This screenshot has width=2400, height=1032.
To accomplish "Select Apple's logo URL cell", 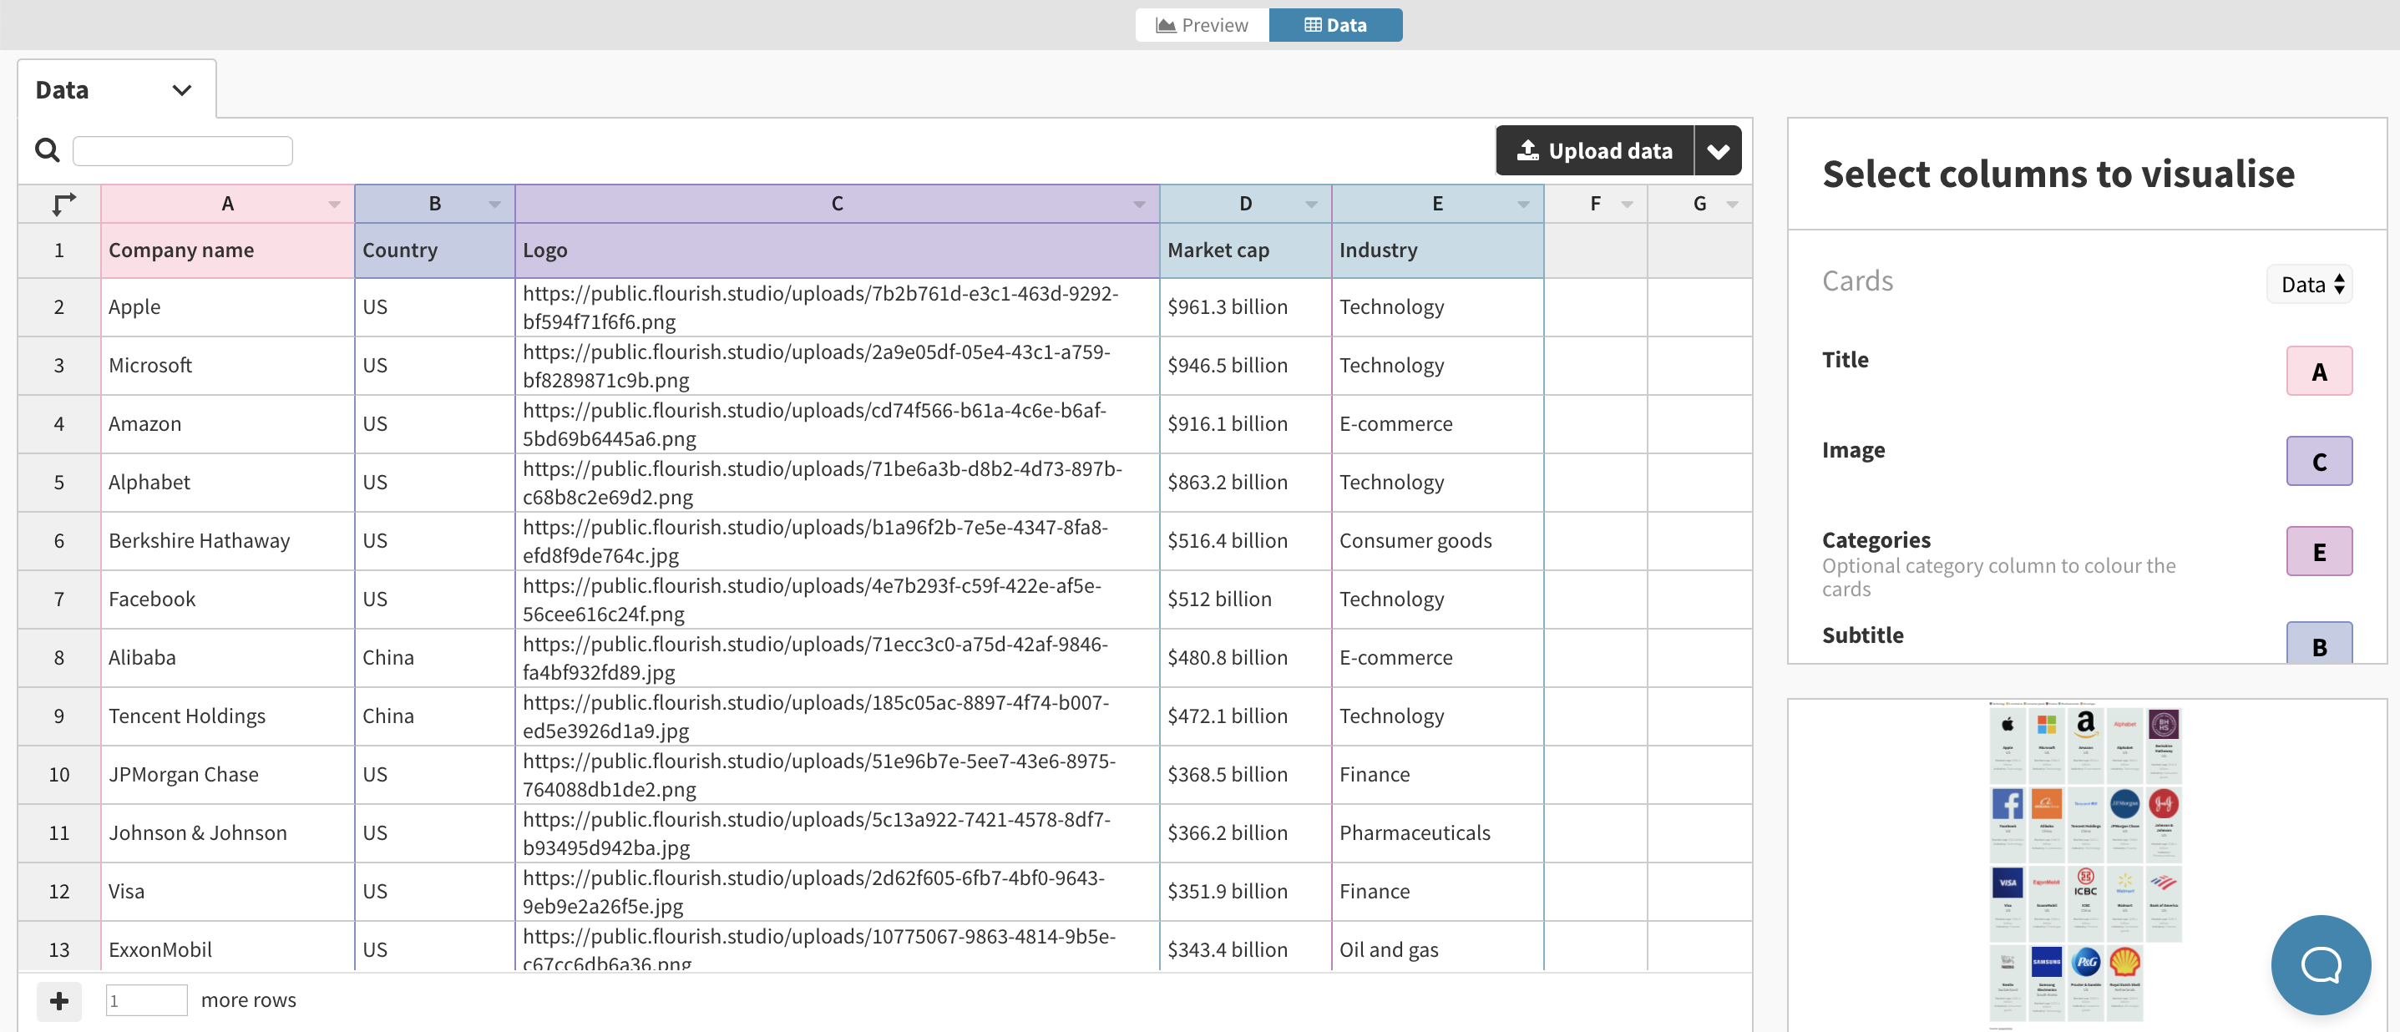I will pyautogui.click(x=837, y=307).
